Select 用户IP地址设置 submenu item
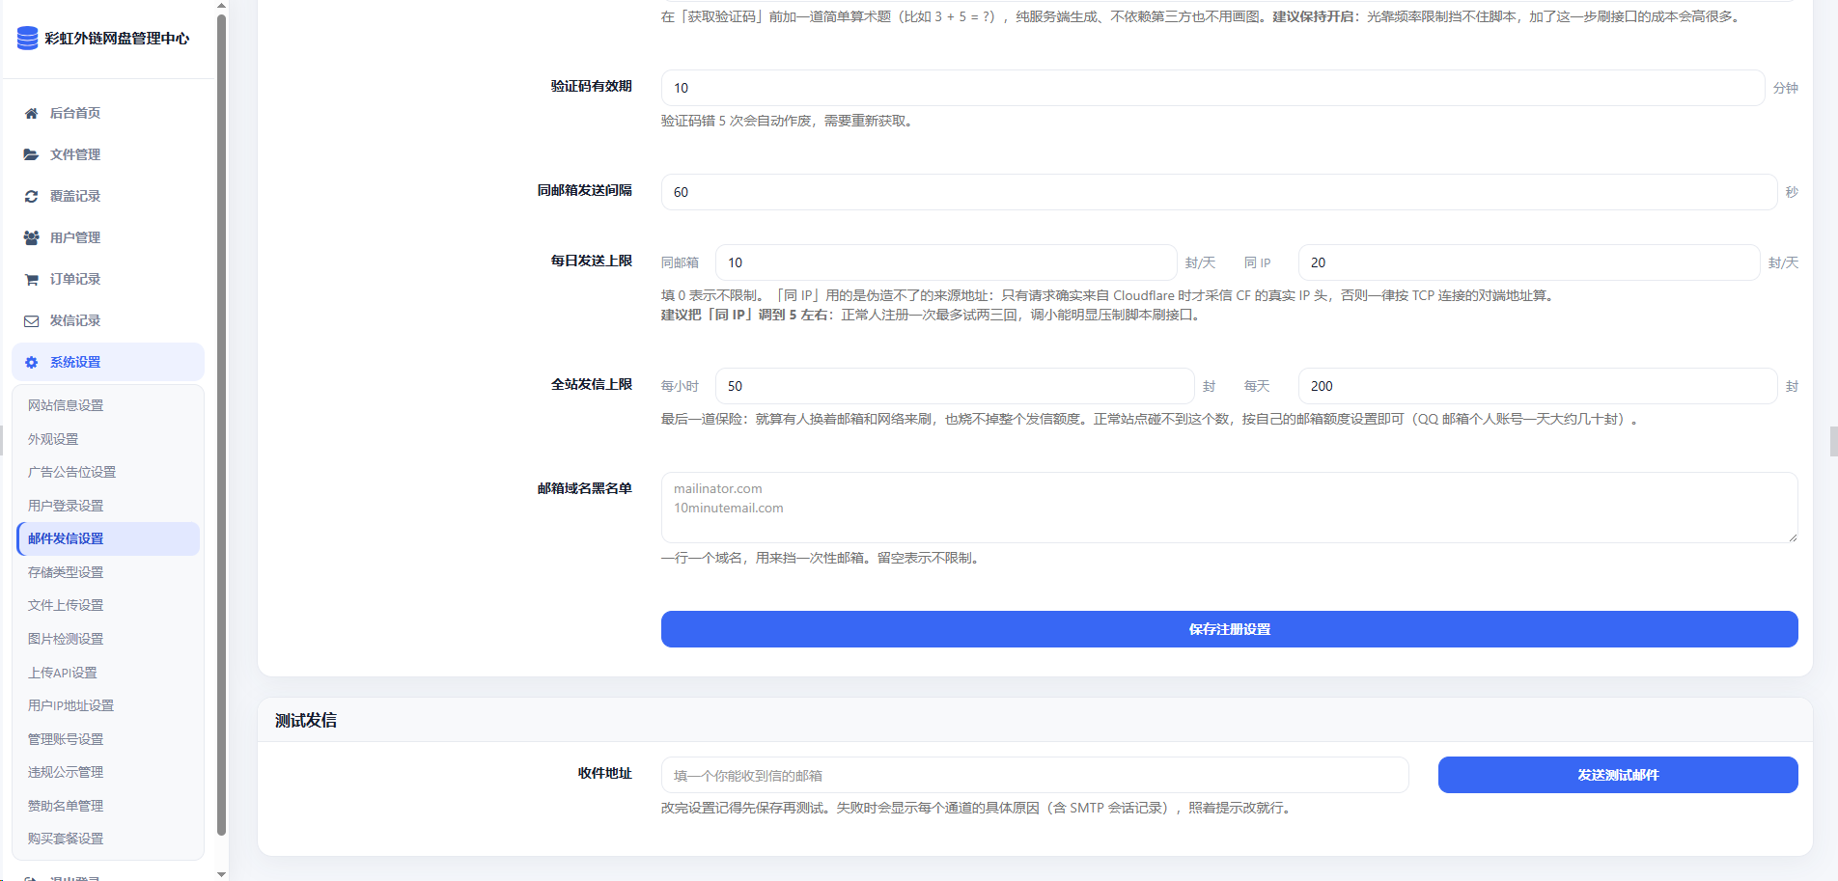The height and width of the screenshot is (881, 1838). click(108, 705)
